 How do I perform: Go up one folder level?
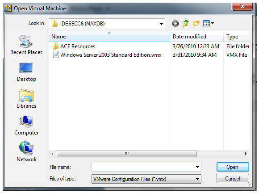click(186, 23)
